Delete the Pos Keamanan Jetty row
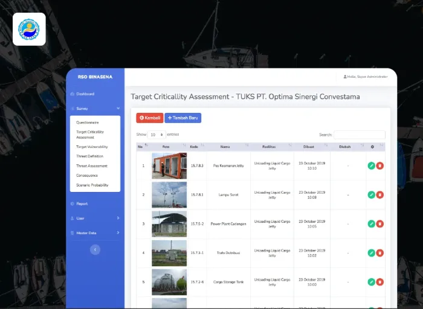423x309 pixels. pyautogui.click(x=380, y=166)
